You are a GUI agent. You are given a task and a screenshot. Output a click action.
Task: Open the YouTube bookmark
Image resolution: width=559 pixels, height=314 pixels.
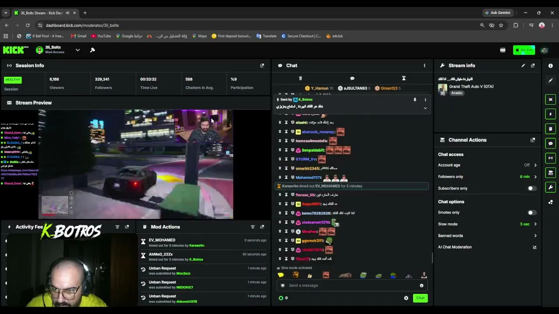(x=101, y=36)
